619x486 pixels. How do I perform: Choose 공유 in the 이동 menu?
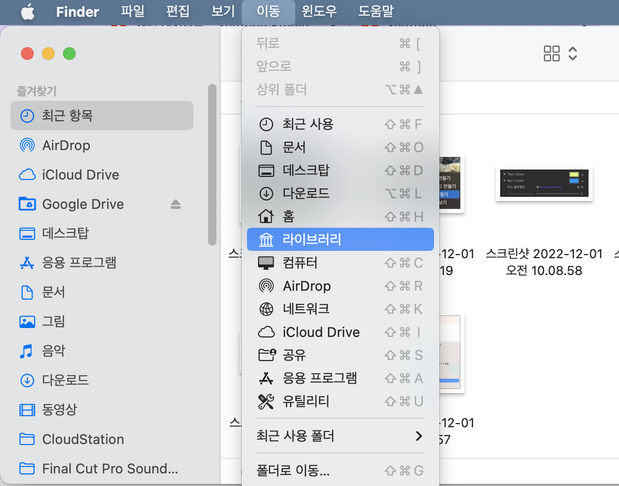tap(341, 355)
